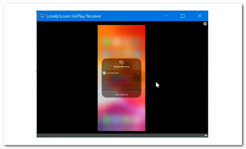The height and width of the screenshot is (149, 246).
Task: Click the LonelyScreen app icon in title bar
Action: 42,16
